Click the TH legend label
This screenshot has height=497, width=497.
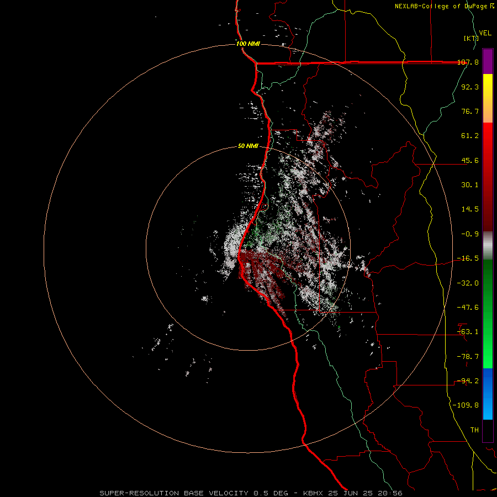[474, 430]
